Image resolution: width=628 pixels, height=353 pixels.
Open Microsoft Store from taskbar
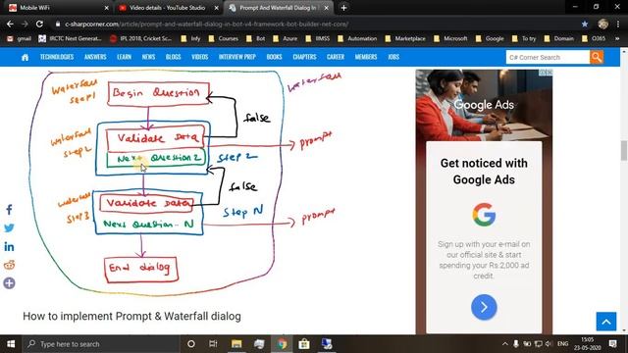point(304,344)
